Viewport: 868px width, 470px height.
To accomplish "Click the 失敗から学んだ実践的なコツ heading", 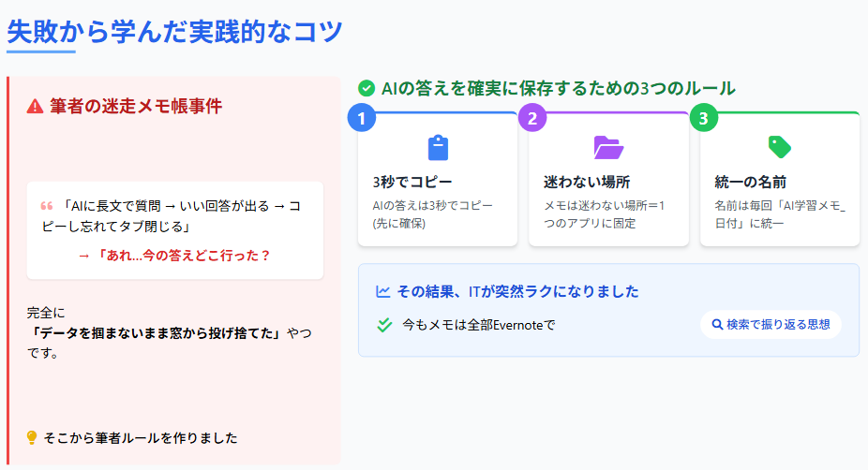I will pyautogui.click(x=174, y=31).
